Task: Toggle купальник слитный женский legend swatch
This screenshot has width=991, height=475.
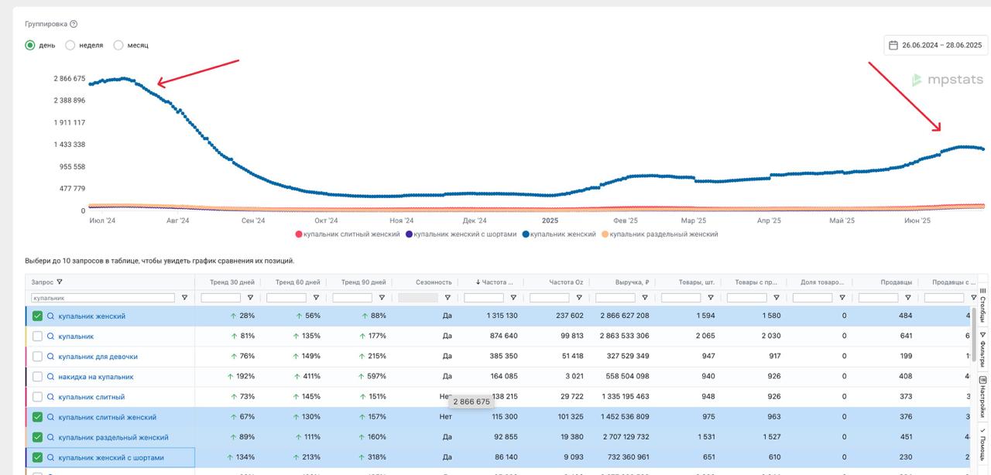Action: (x=299, y=234)
